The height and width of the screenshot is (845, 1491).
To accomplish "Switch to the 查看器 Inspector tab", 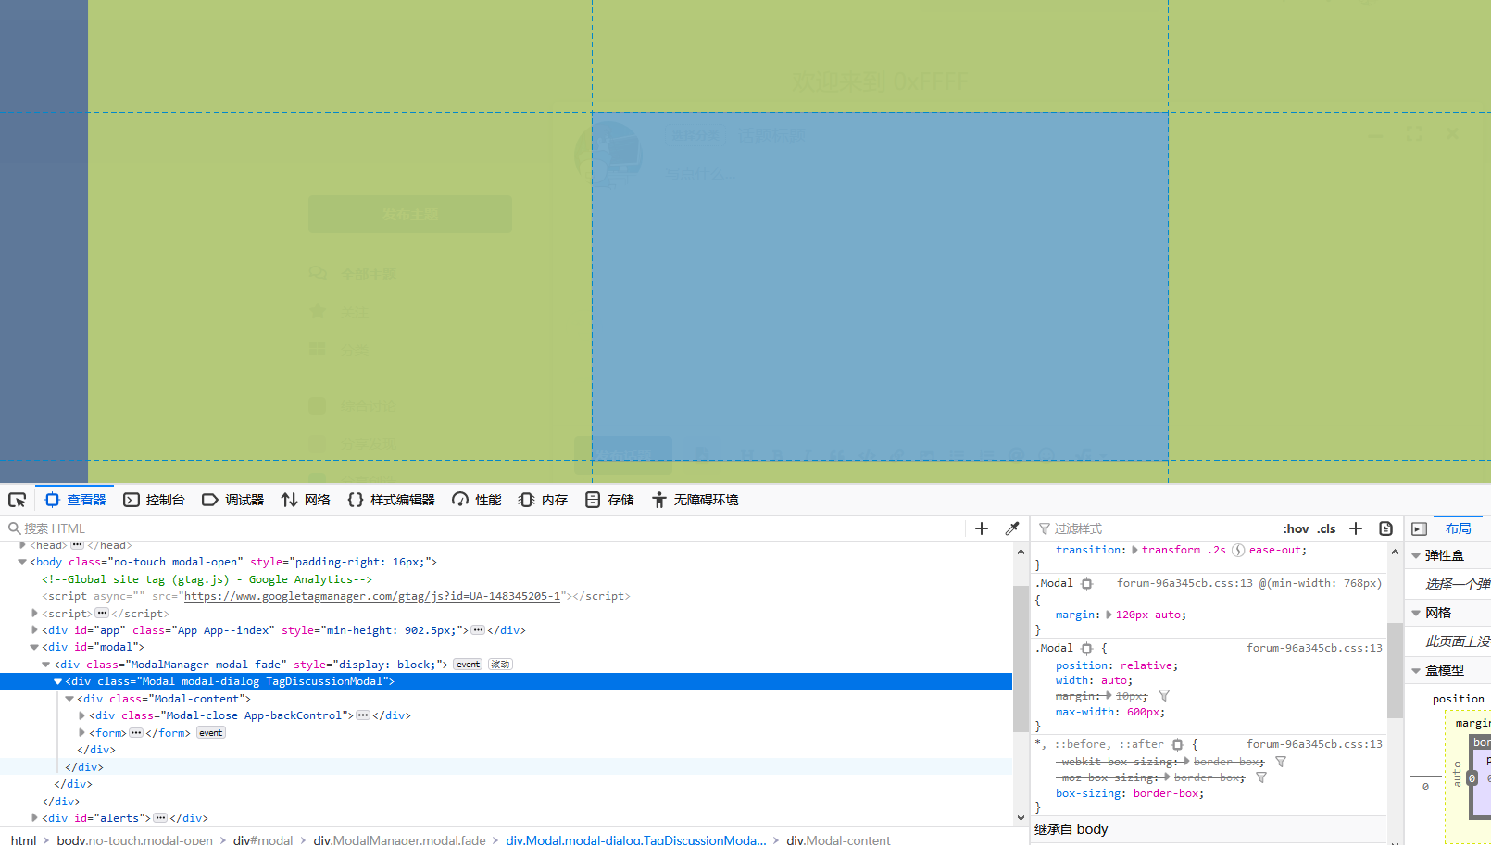I will (x=76, y=500).
